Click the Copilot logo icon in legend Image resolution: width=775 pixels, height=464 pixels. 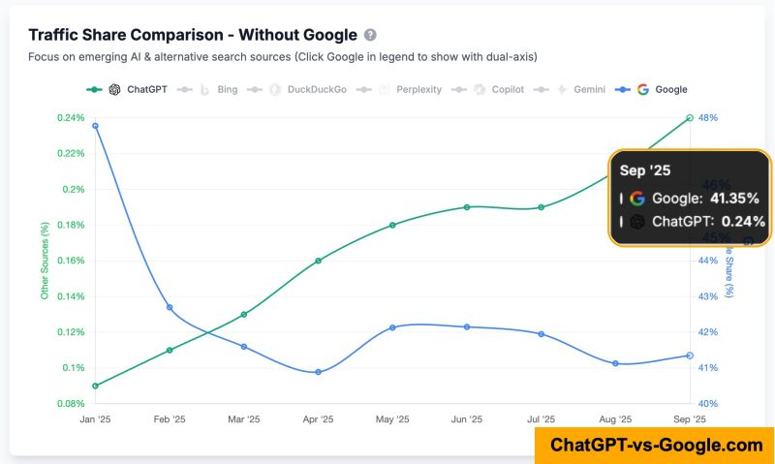(x=480, y=89)
